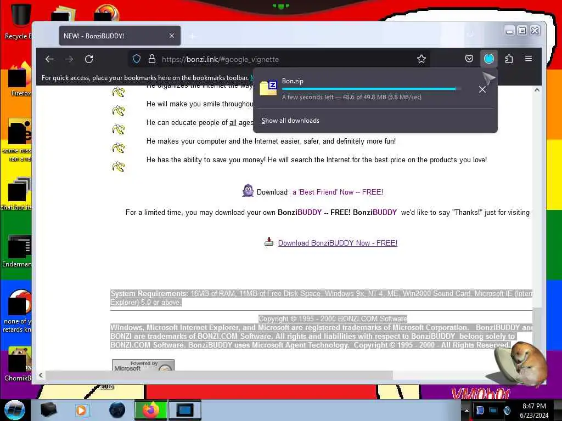Click the URL address bar
Viewport: 562px width, 421px height.
(x=279, y=59)
